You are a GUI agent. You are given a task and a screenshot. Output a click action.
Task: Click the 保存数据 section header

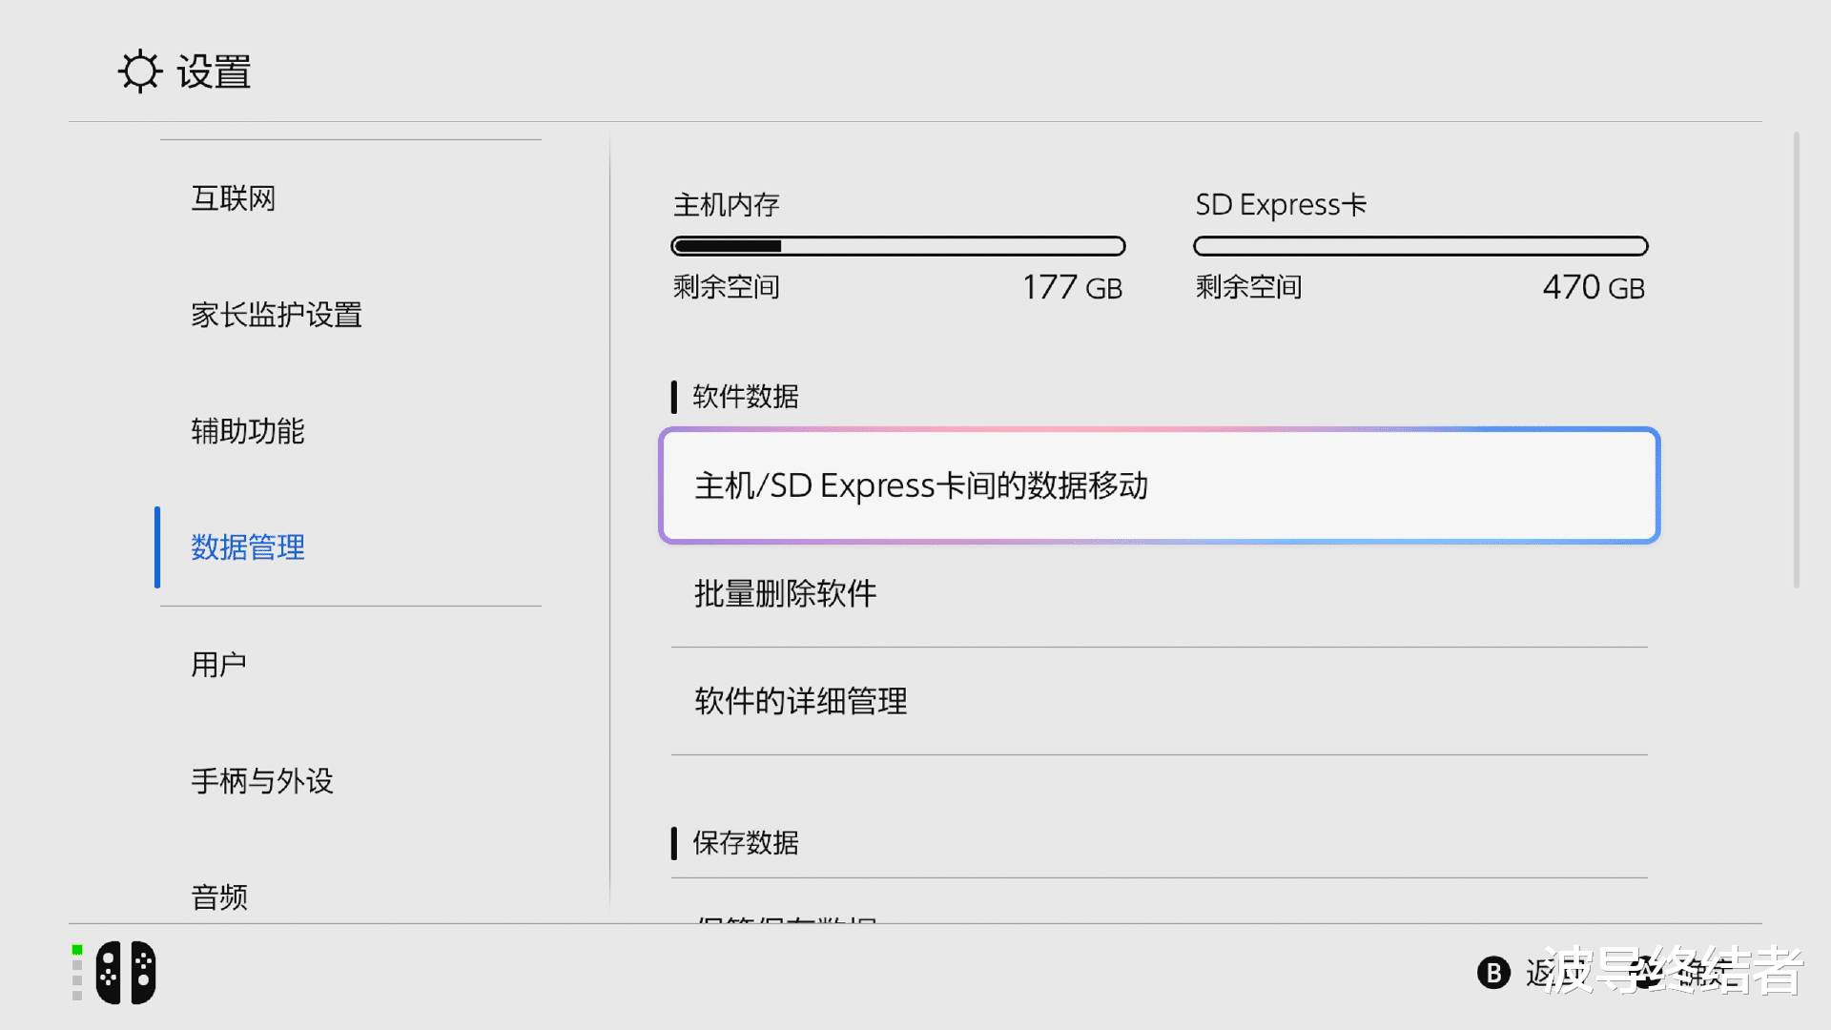746,843
